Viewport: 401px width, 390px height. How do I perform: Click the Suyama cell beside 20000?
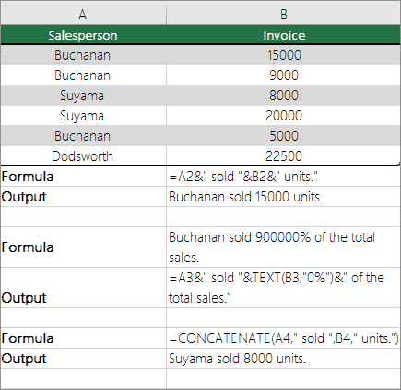click(83, 116)
